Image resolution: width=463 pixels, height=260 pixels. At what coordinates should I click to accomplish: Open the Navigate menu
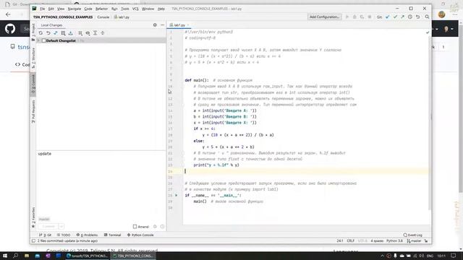pos(75,9)
